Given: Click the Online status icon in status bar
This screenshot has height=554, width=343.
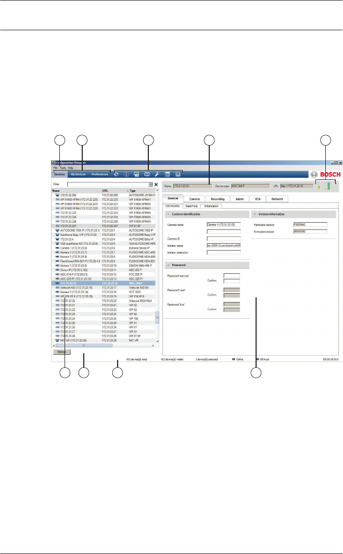Looking at the screenshot, I should click(233, 359).
